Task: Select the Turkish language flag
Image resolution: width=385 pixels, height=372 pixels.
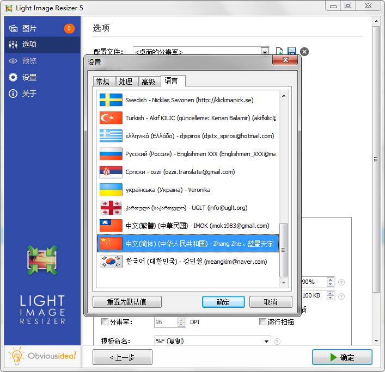Action: click(111, 118)
